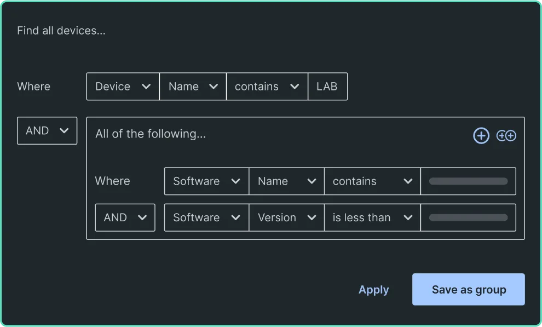The image size is (542, 327).
Task: Click the LAB value field
Action: [328, 87]
